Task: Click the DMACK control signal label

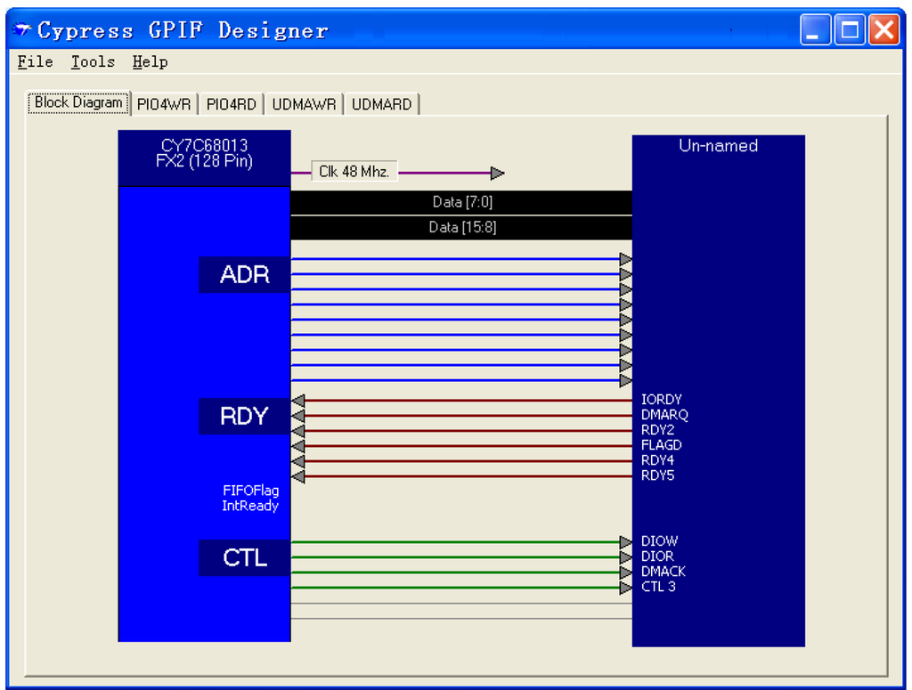Action: 664,572
